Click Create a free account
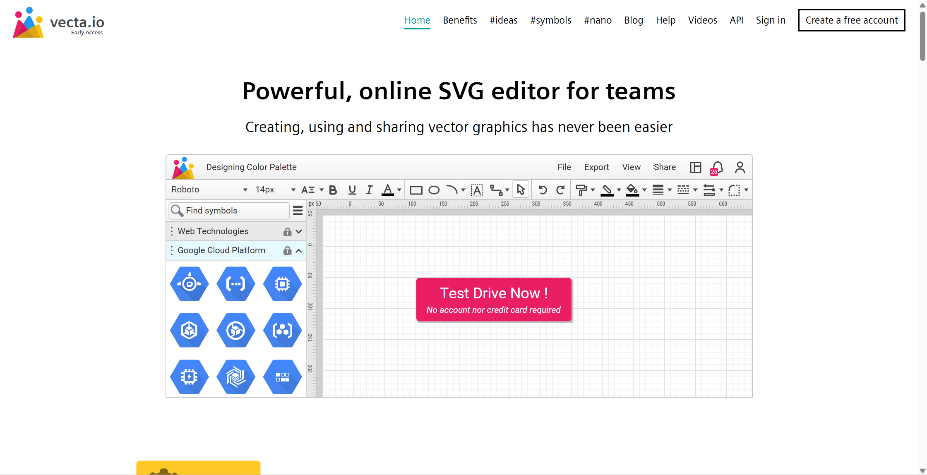The width and height of the screenshot is (927, 475). point(851,20)
